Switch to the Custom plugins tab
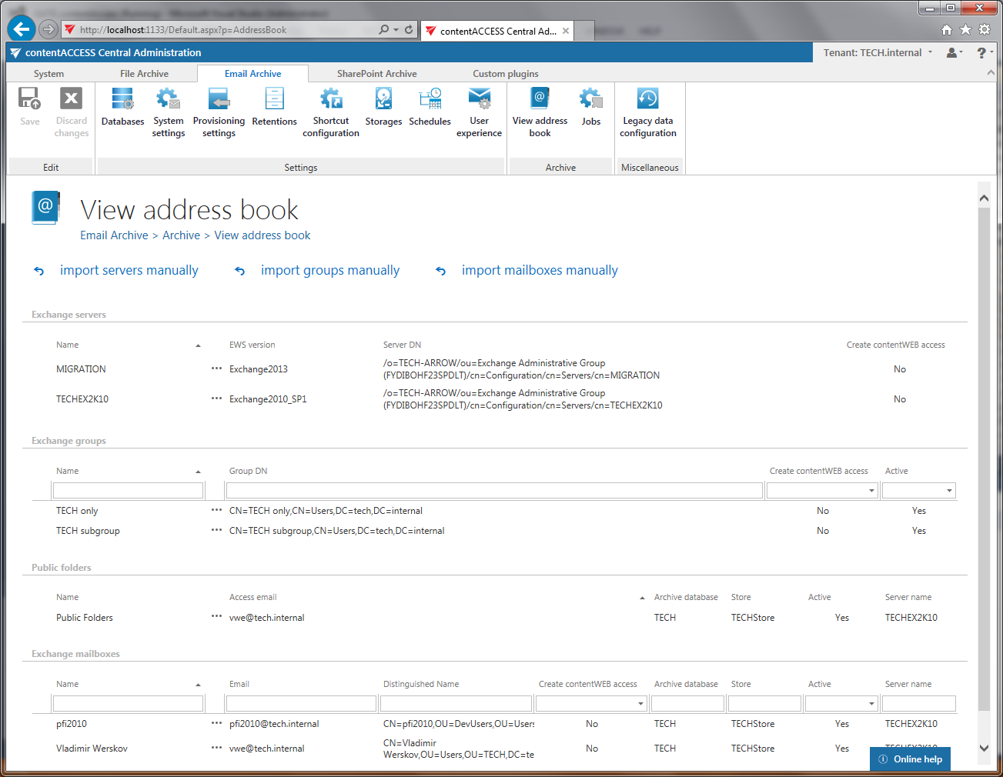This screenshot has width=1003, height=777. pos(505,74)
